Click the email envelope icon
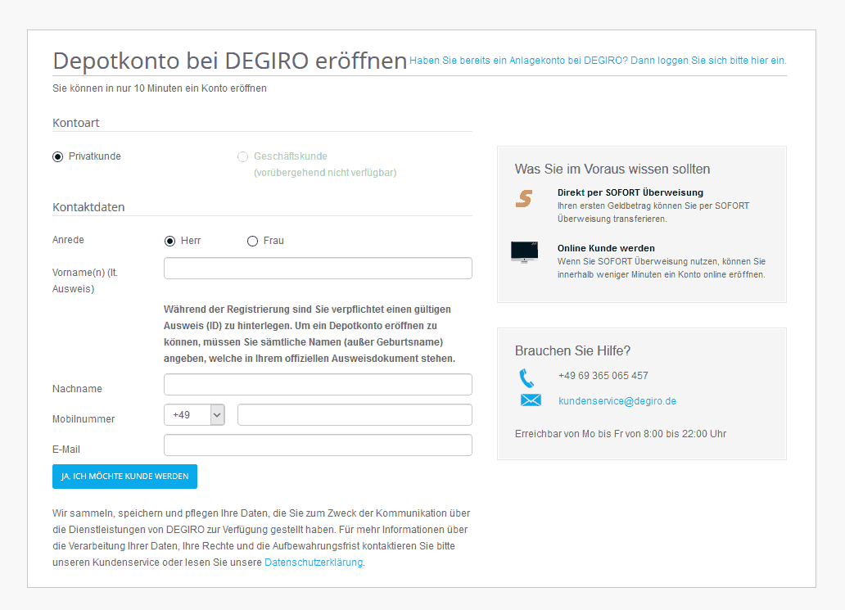The image size is (845, 610). coord(531,400)
